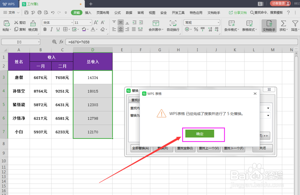300x195 pixels.
Task: Align text to the right
Action: click(x=127, y=29)
